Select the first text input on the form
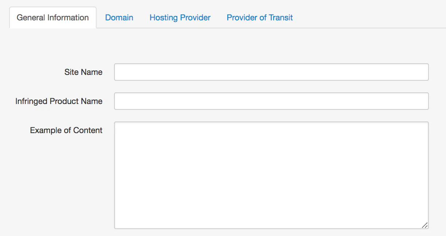 click(271, 72)
